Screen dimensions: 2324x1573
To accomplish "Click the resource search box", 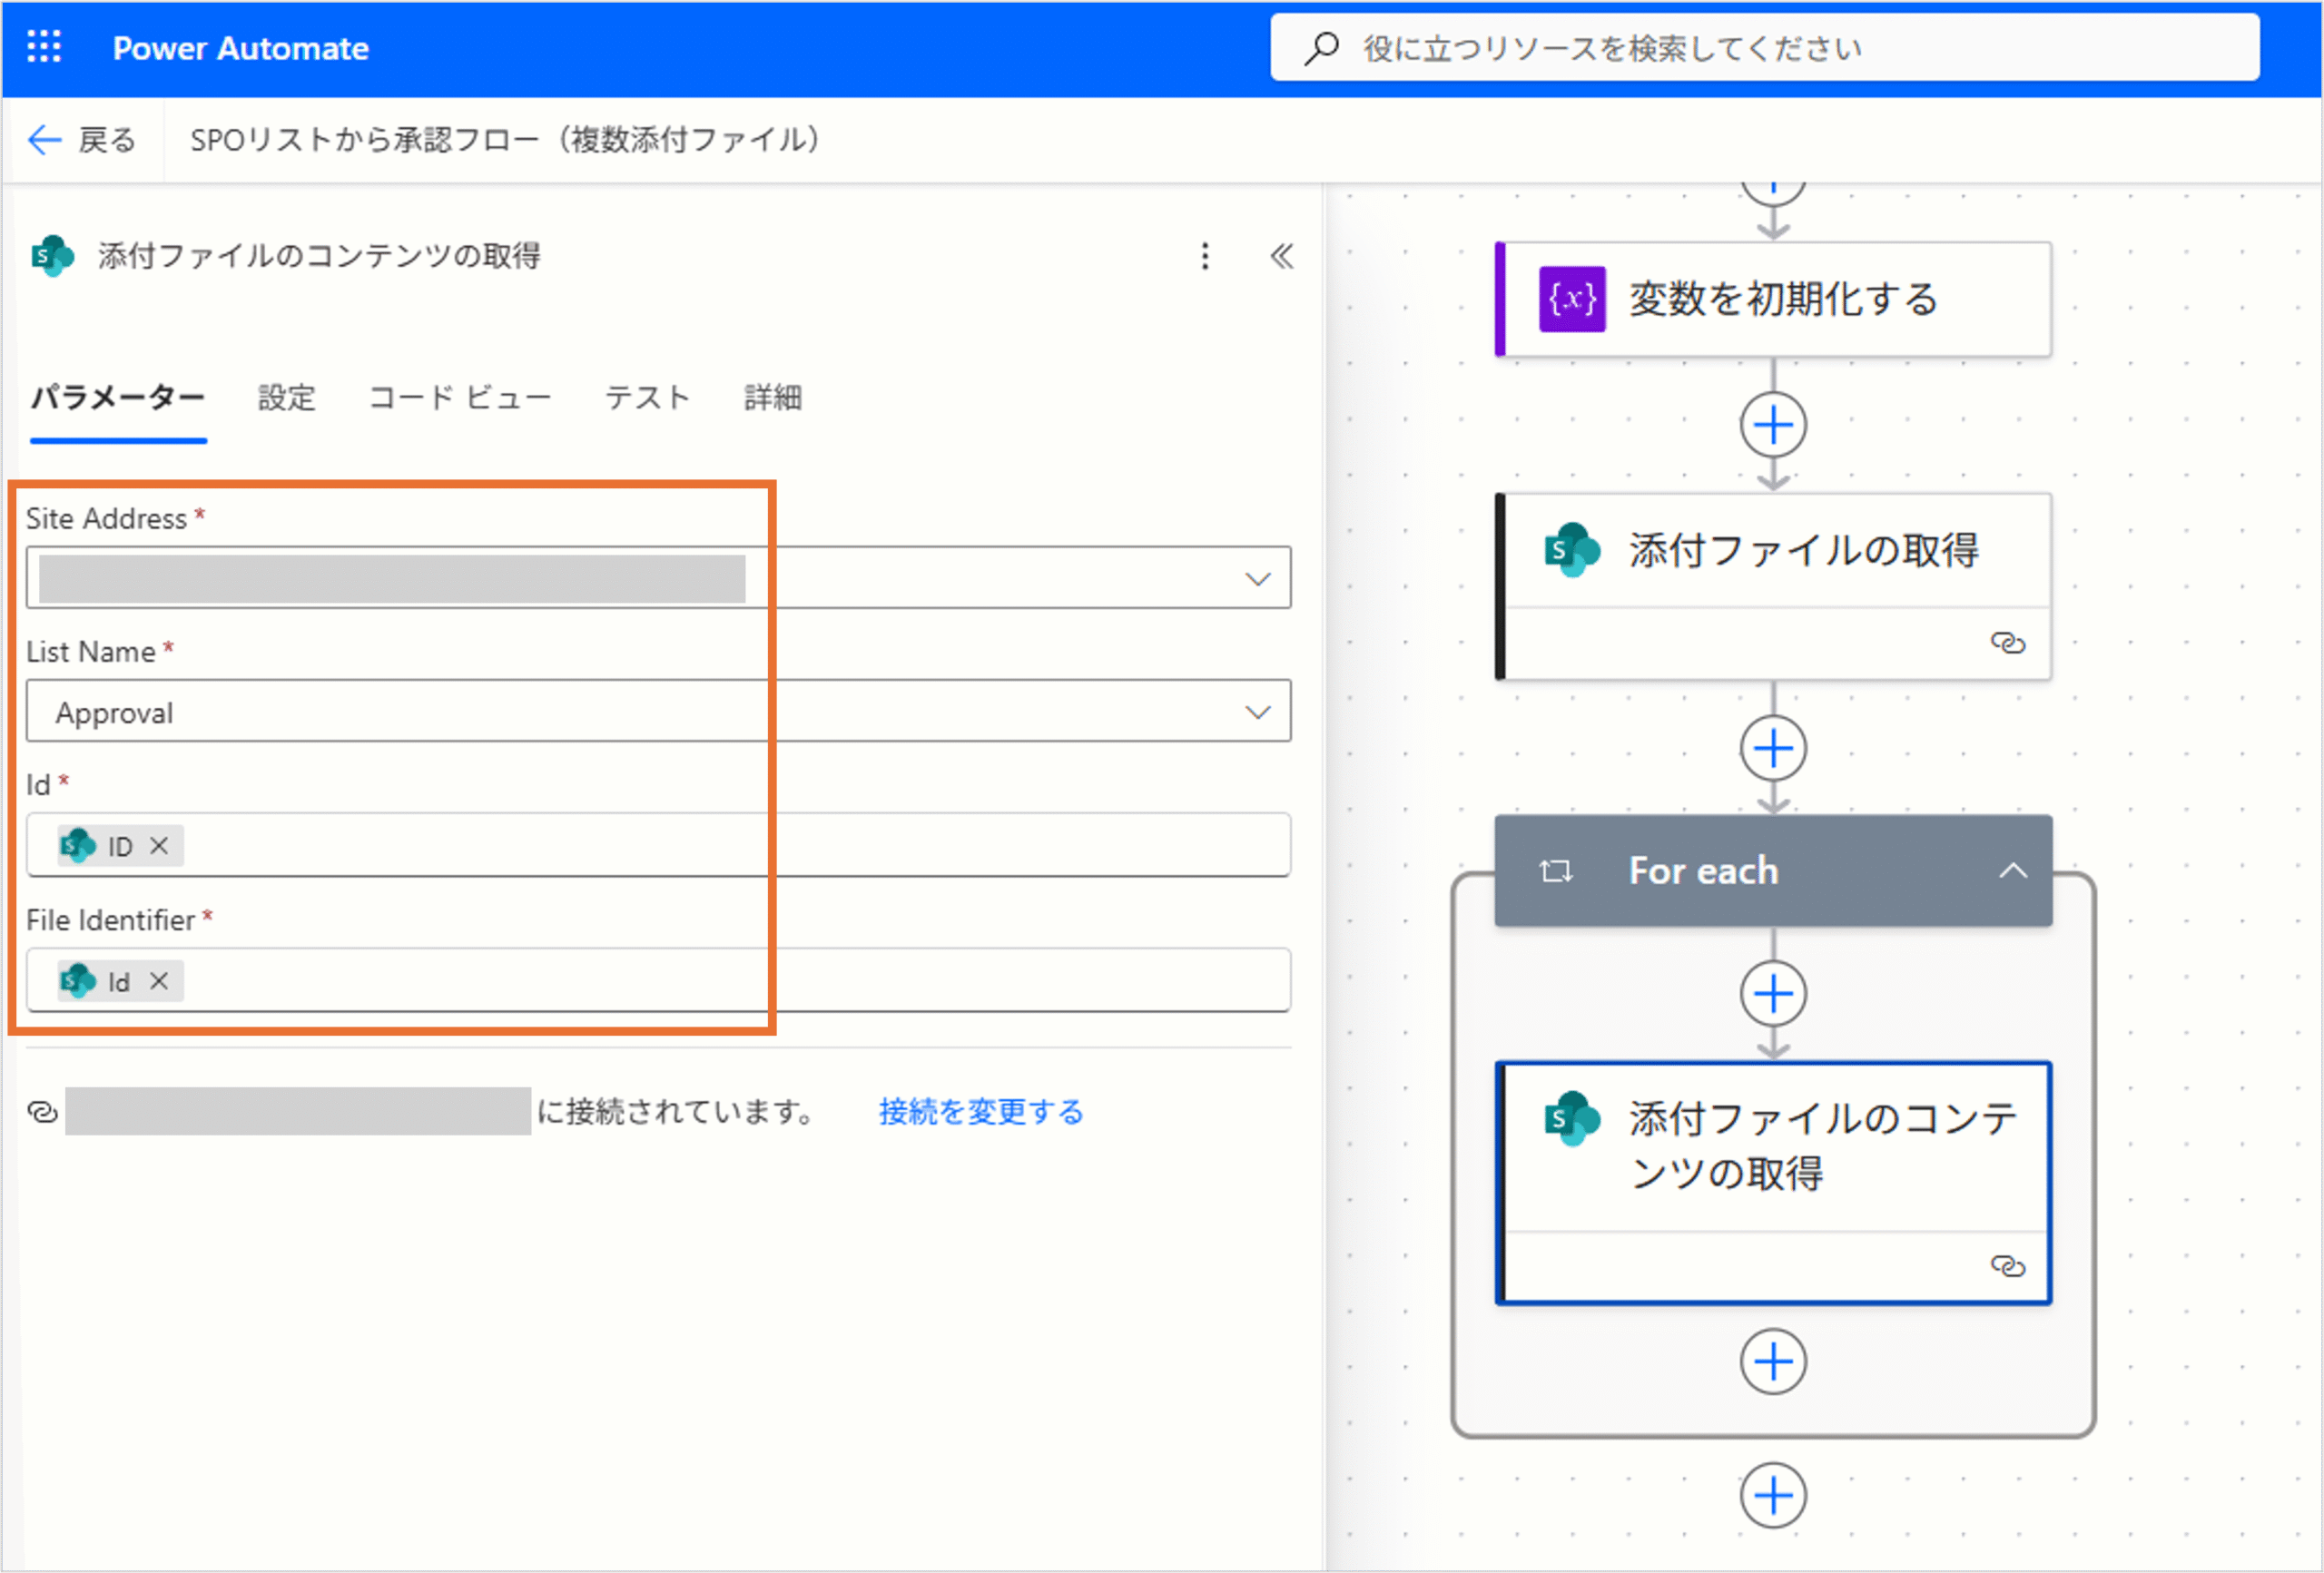I will (1764, 48).
